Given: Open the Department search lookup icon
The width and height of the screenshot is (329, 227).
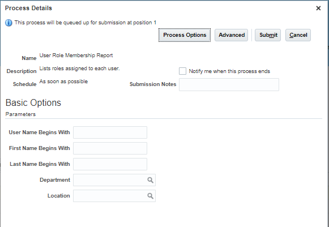Looking at the screenshot, I should pyautogui.click(x=150, y=180).
